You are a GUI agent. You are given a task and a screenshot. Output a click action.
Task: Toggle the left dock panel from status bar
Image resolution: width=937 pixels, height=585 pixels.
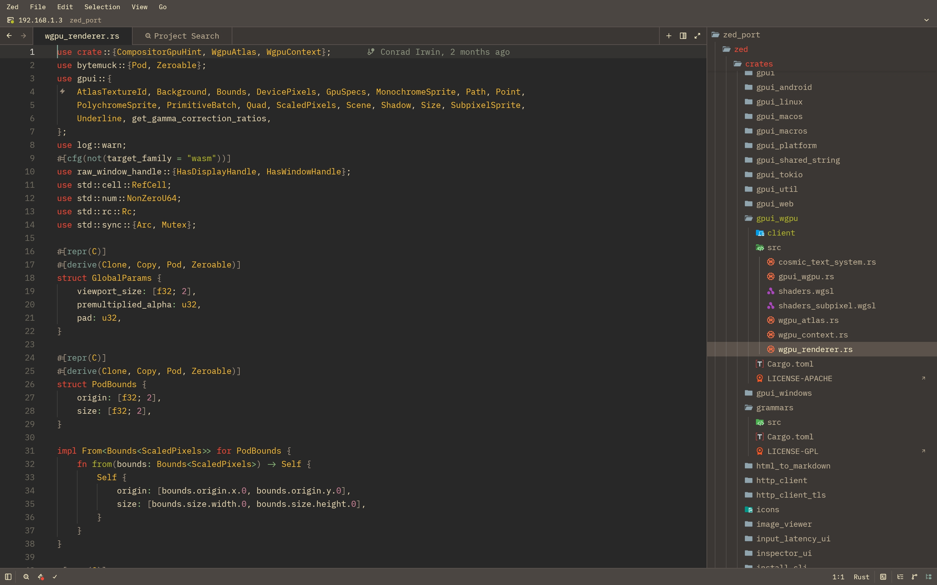(8, 576)
